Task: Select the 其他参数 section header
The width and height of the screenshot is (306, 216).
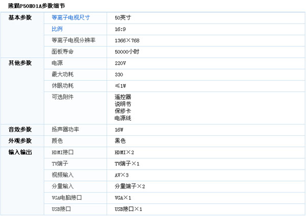Action: click(x=20, y=63)
